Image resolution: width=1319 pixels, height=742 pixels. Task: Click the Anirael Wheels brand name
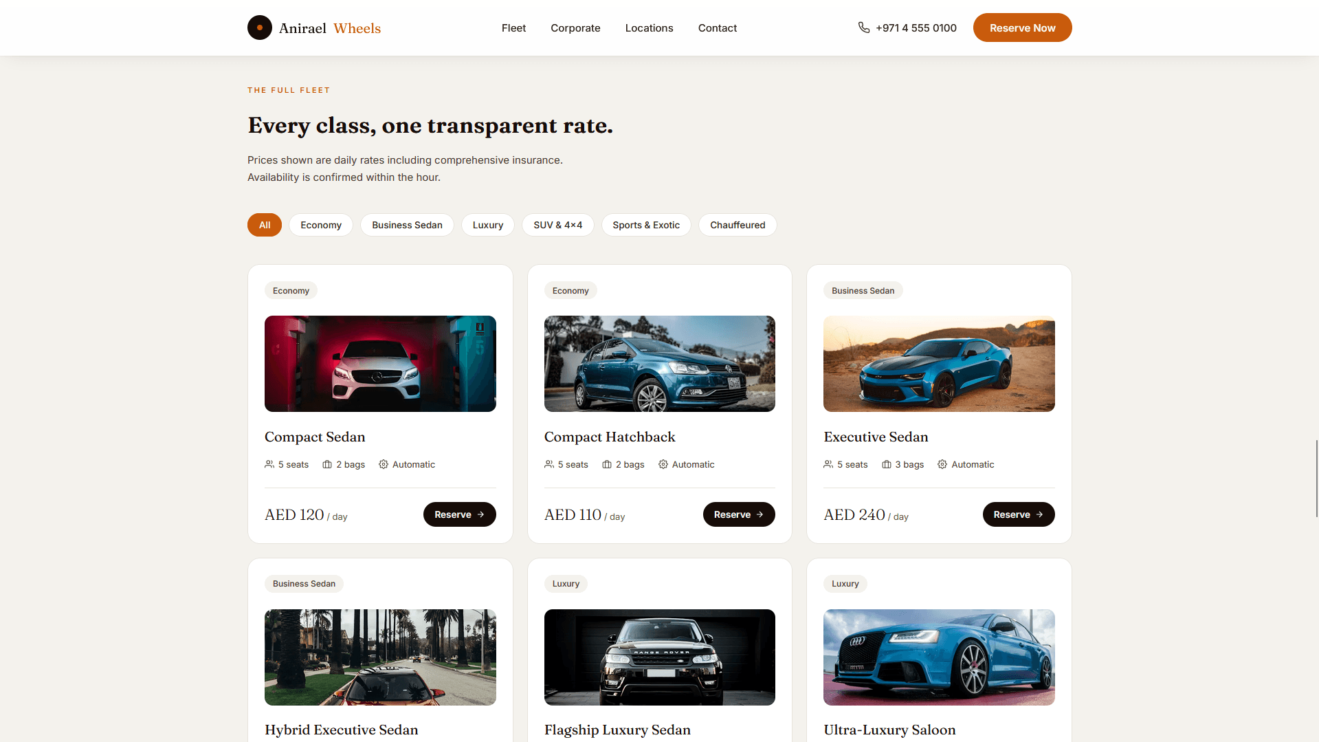(x=330, y=28)
